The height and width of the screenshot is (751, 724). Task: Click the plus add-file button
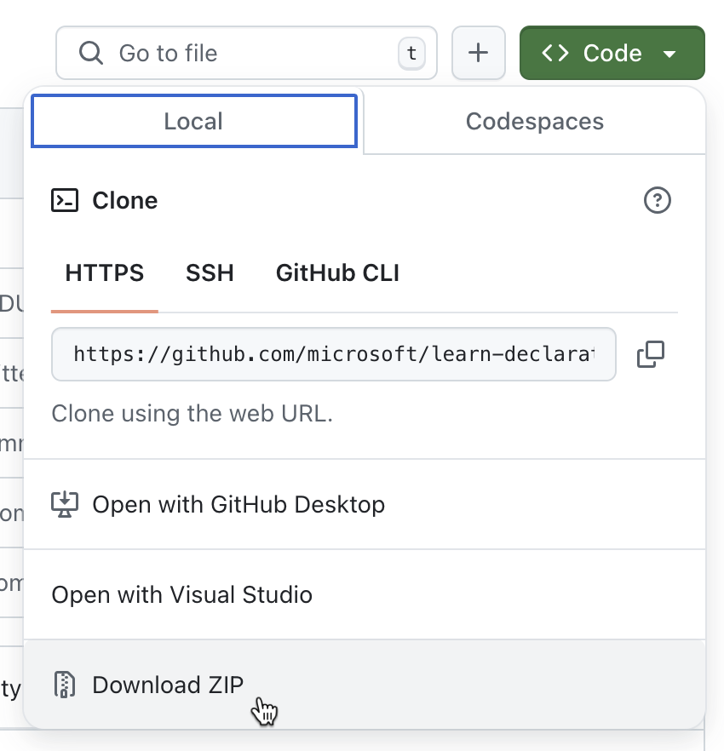pos(478,53)
